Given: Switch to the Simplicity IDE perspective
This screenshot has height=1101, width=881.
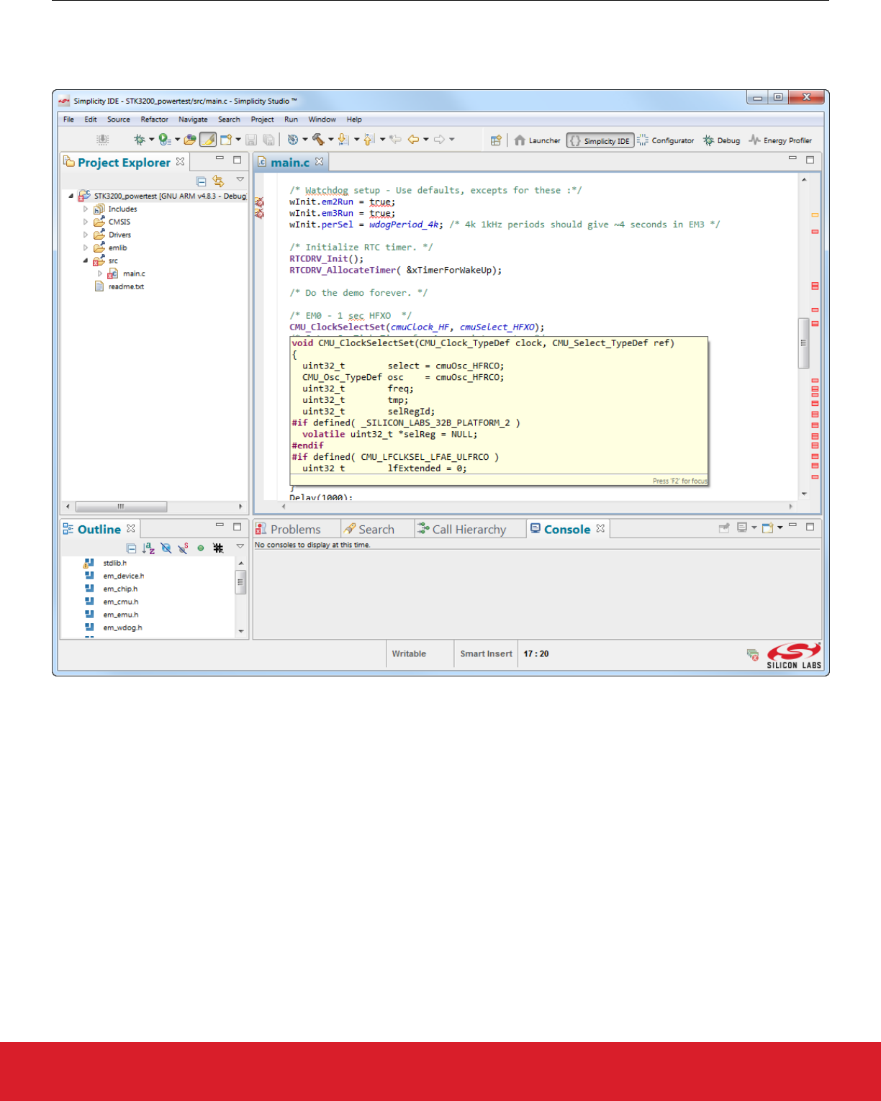Looking at the screenshot, I should click(600, 140).
